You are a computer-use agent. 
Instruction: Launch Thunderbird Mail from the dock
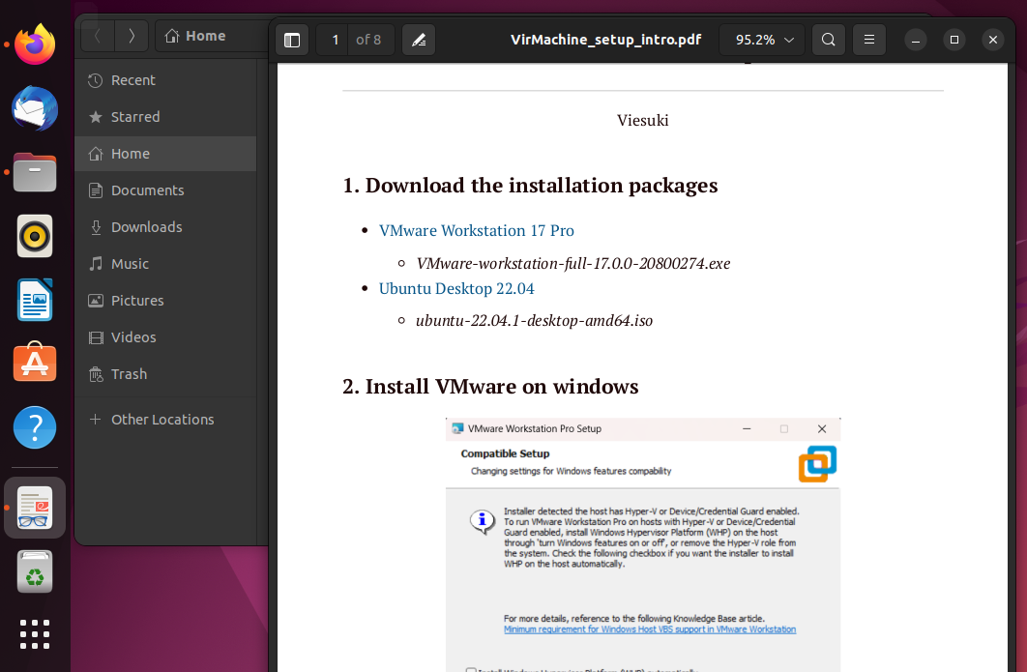tap(35, 108)
